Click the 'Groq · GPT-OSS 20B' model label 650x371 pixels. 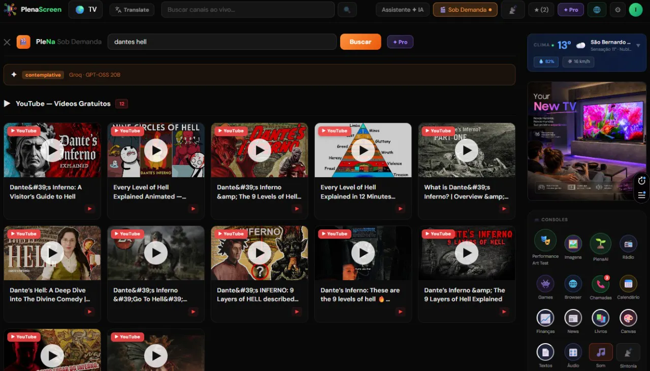pos(94,75)
